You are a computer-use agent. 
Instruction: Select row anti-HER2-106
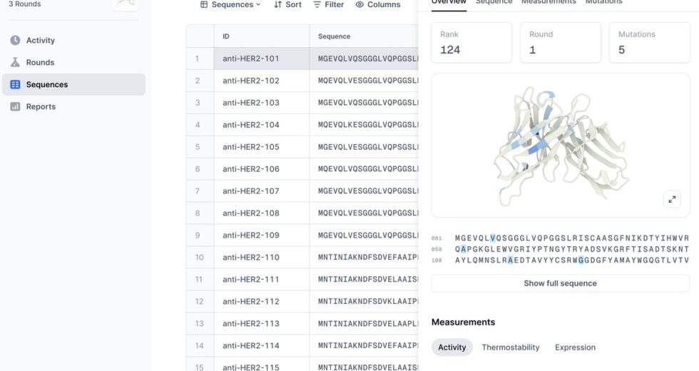coord(302,169)
